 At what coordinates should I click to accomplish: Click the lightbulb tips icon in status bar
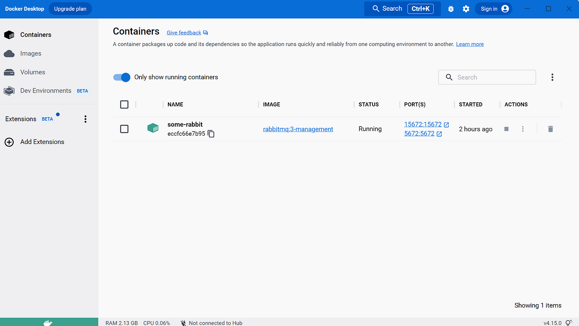pos(568,323)
